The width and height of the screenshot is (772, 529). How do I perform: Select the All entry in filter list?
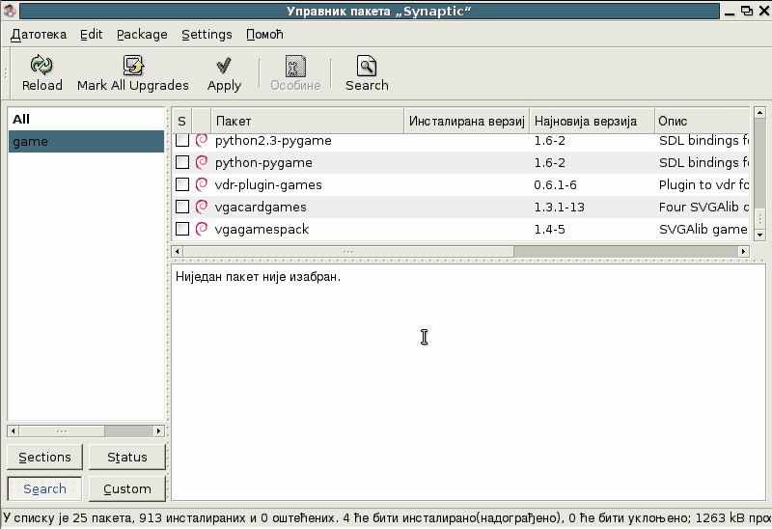86,119
